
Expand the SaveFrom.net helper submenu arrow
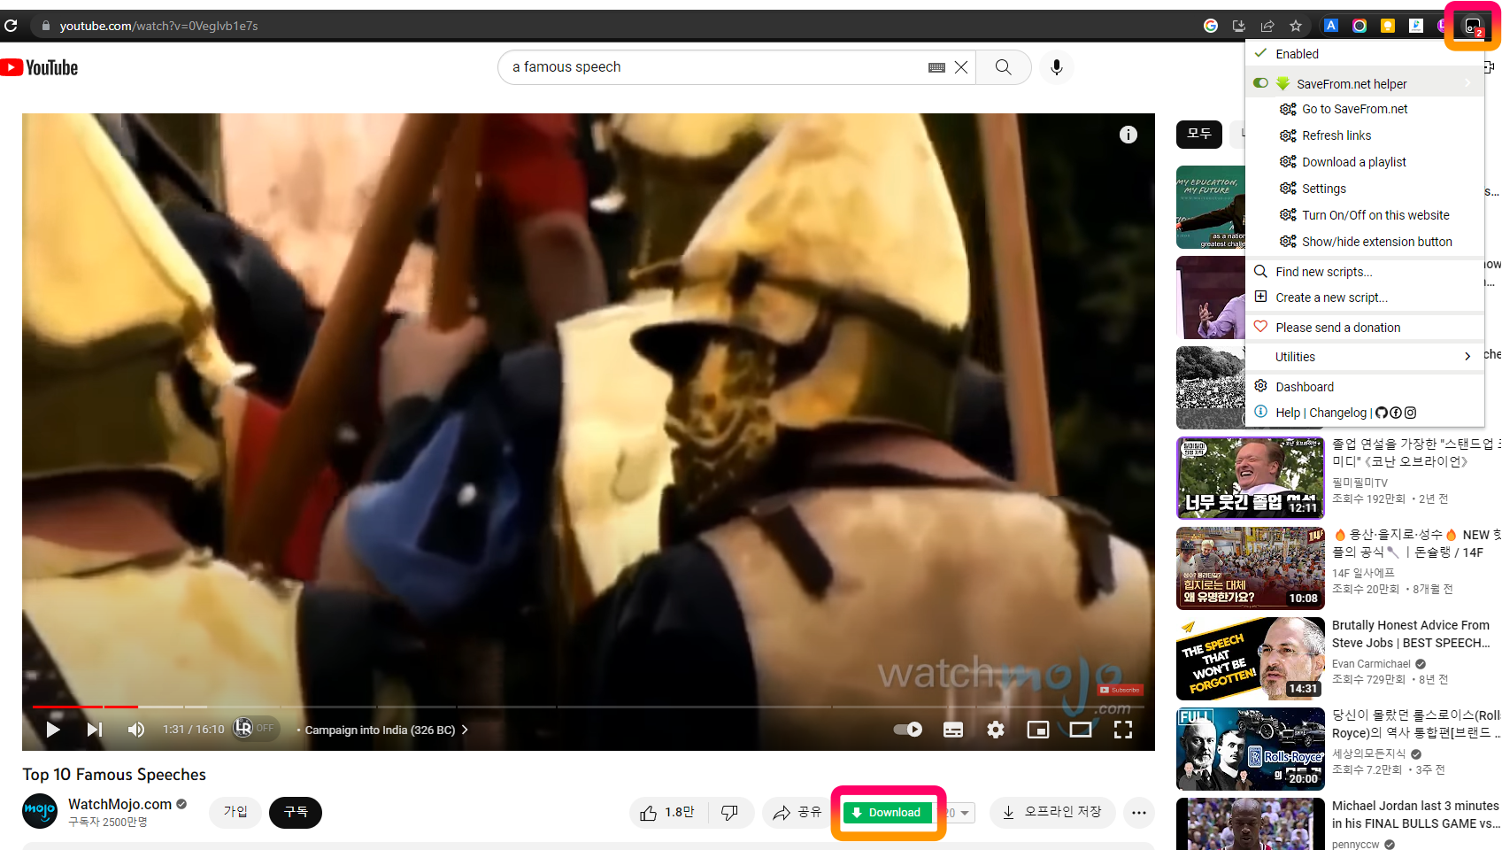click(1467, 83)
